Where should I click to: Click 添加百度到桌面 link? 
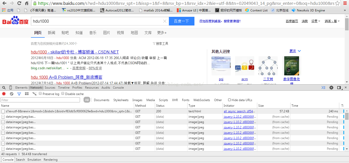click(220, 21)
